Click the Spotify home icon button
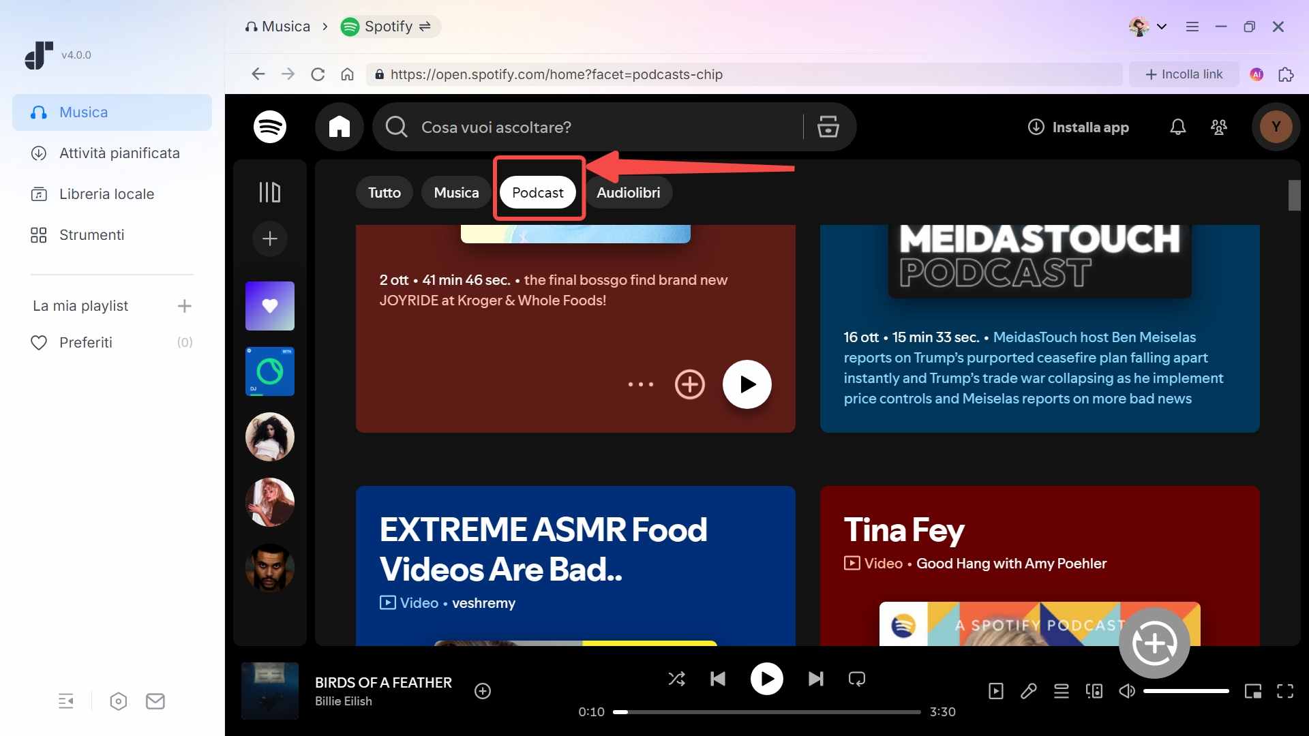Image resolution: width=1309 pixels, height=736 pixels. click(x=339, y=127)
